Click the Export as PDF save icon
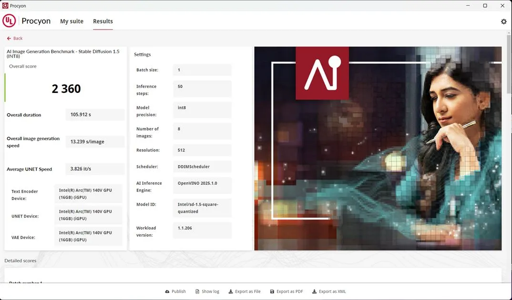The image size is (512, 300). coord(272,291)
